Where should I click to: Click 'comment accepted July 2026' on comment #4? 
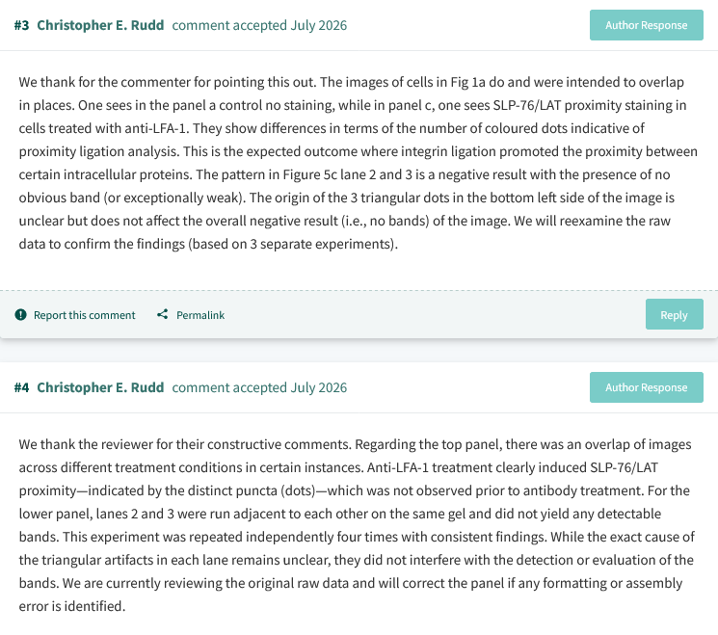point(259,387)
